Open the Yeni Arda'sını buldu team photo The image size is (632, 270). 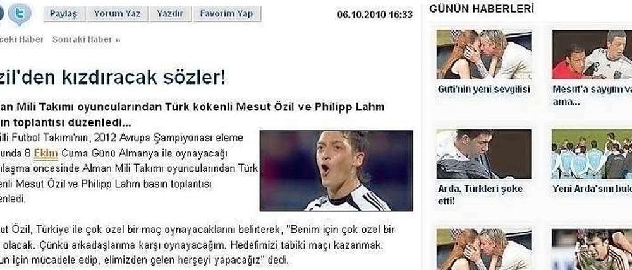[592, 154]
